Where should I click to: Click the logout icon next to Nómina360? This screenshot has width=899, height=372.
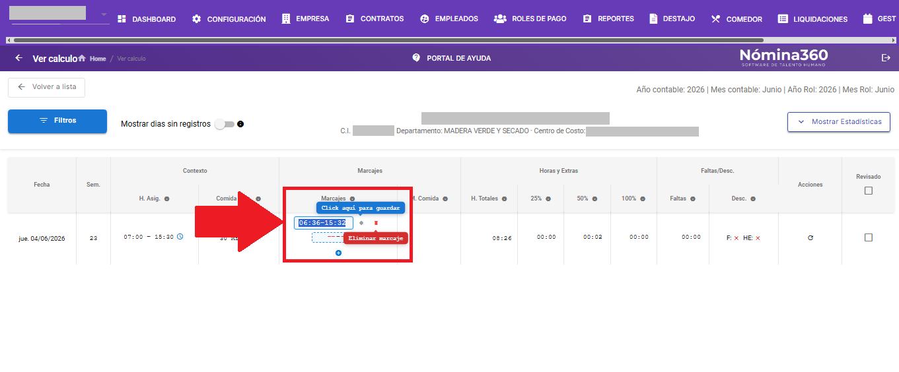click(886, 58)
